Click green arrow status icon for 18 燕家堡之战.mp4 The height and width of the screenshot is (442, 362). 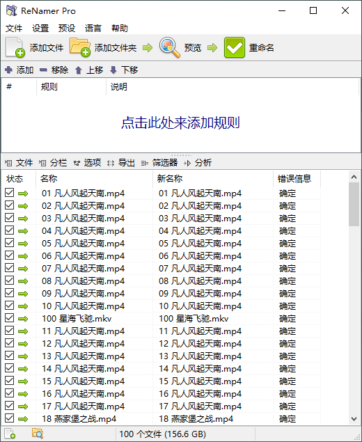(x=23, y=419)
